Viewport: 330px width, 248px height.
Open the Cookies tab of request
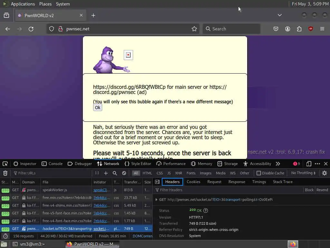[193, 182]
